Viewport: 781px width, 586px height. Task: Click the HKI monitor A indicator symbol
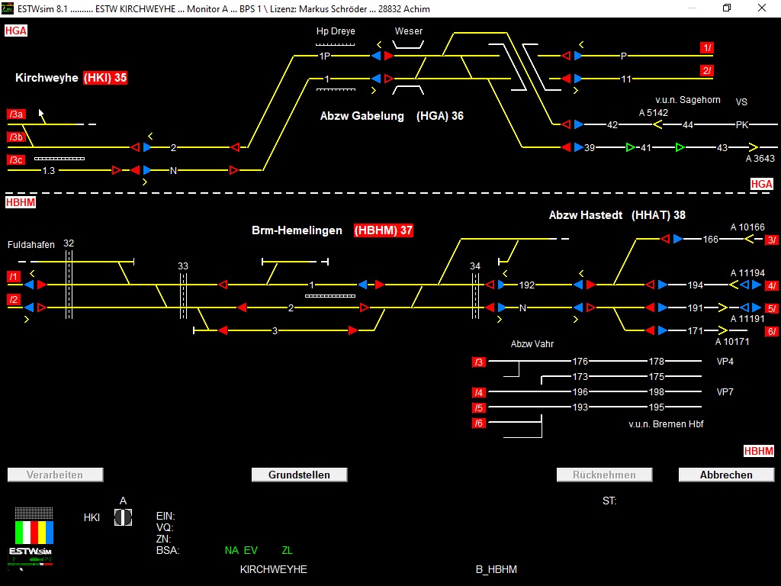(x=123, y=517)
